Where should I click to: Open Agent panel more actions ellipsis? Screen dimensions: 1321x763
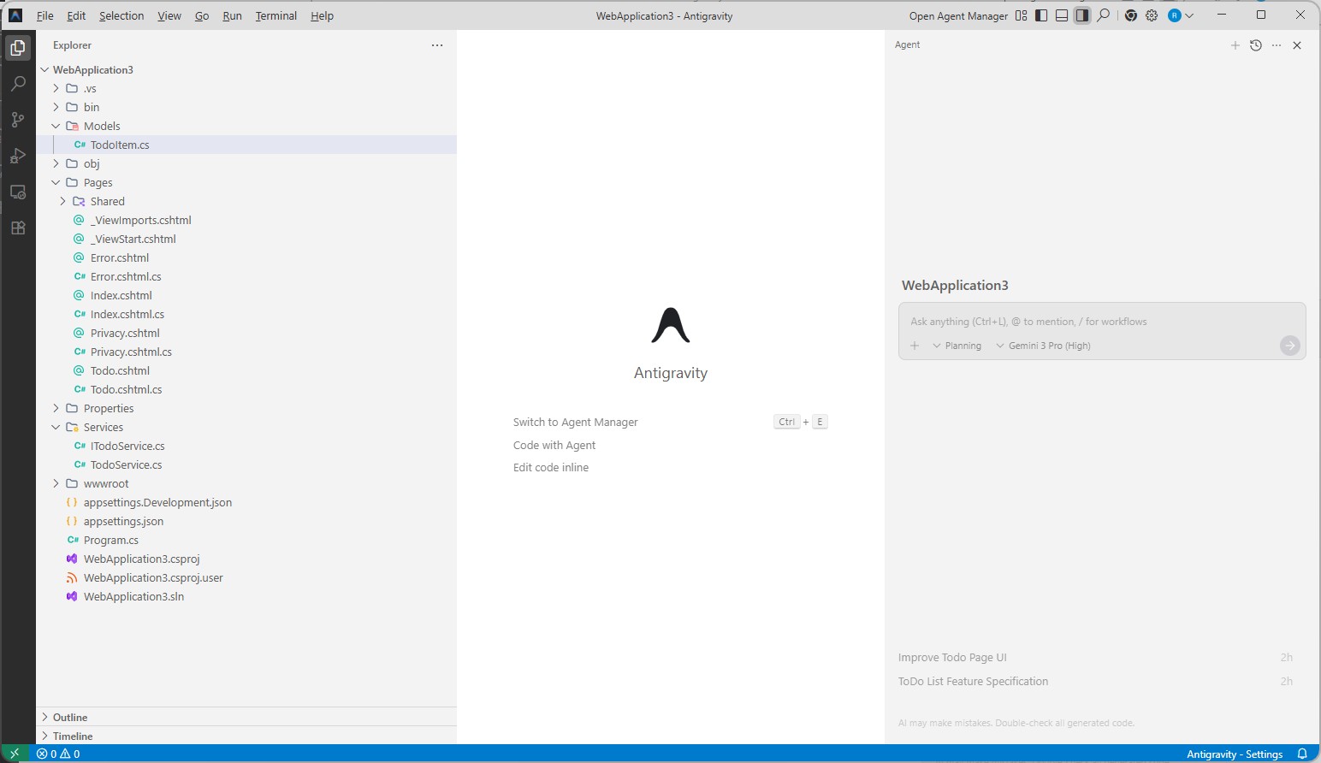click(x=1277, y=45)
